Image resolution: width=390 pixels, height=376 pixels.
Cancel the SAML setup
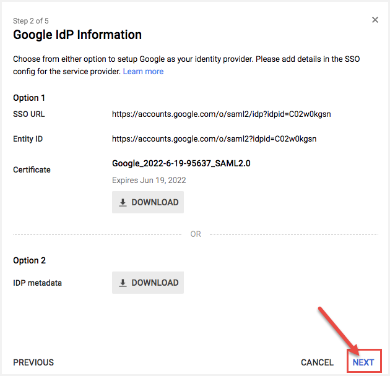pyautogui.click(x=317, y=362)
